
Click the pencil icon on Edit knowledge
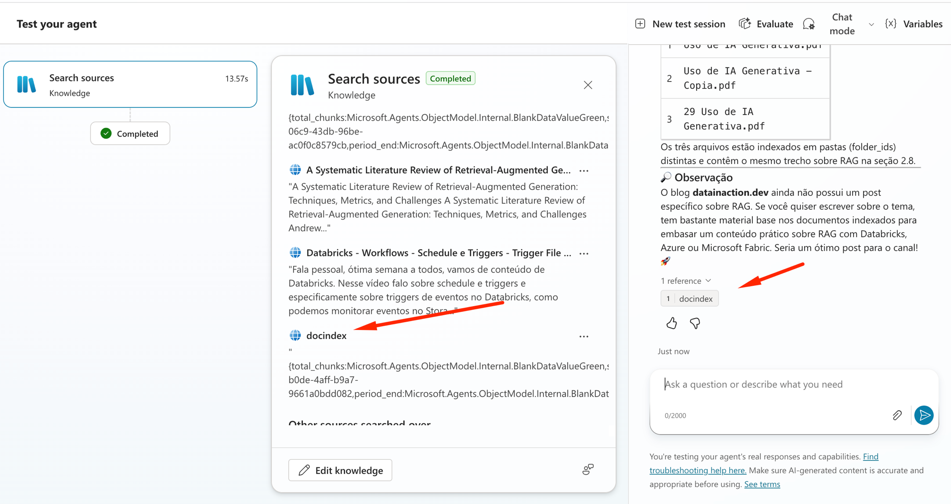(304, 470)
